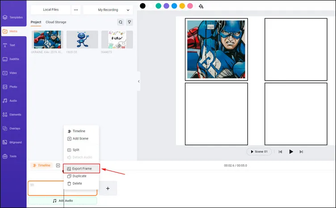This screenshot has width=336, height=208.
Task: Select the superhero image thumbnail
Action: [47, 40]
